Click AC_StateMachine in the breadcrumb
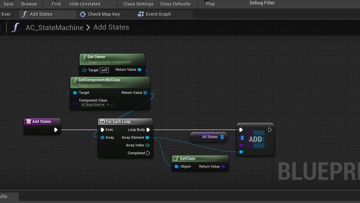The image size is (360, 203). pos(54,28)
